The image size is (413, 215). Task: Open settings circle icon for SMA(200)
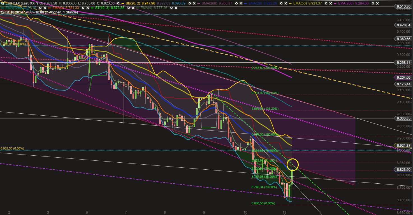click(x=236, y=3)
